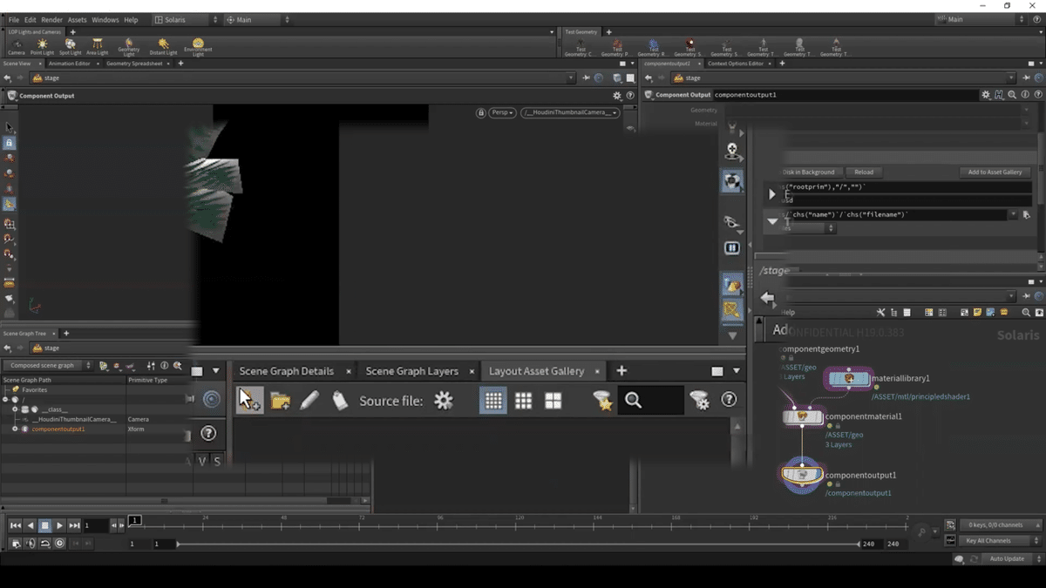This screenshot has height=588, width=1046.
Task: Click the pencil edit icon in Asset Gallery
Action: pos(309,400)
